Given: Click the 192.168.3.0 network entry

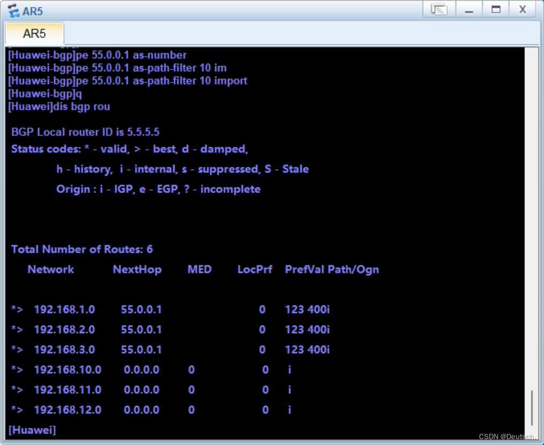Looking at the screenshot, I should [x=64, y=350].
